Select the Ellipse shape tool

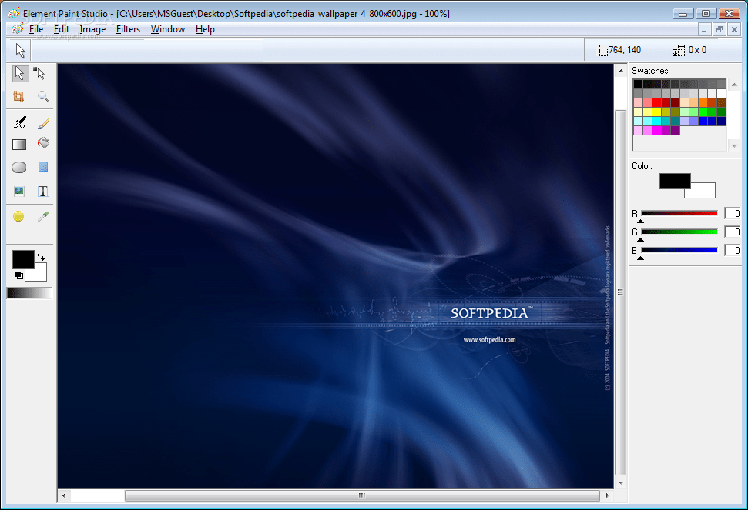click(19, 167)
